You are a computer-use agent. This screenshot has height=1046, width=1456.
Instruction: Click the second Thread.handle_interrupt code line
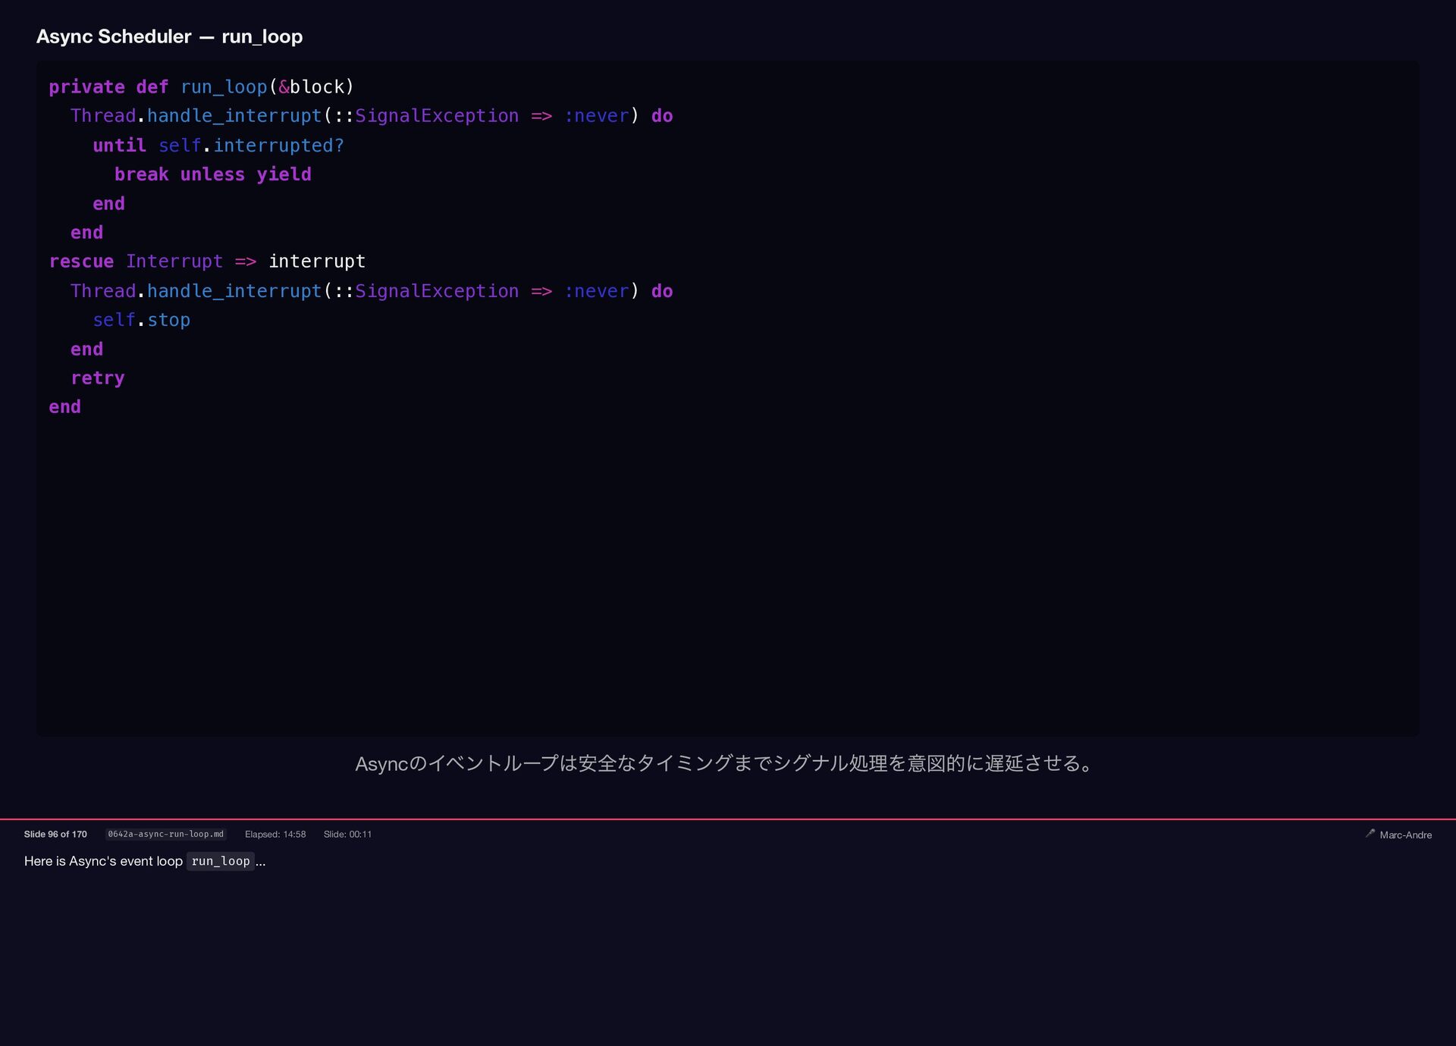pos(371,291)
